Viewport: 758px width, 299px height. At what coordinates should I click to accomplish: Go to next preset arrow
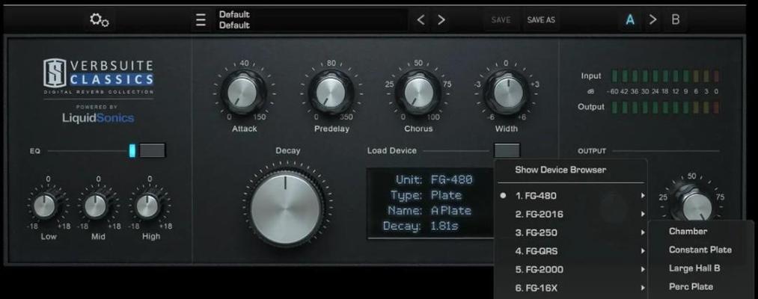click(x=441, y=19)
